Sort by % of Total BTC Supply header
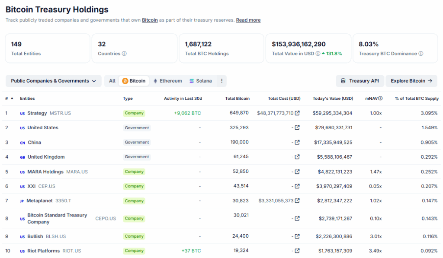443x258 pixels. (x=417, y=99)
